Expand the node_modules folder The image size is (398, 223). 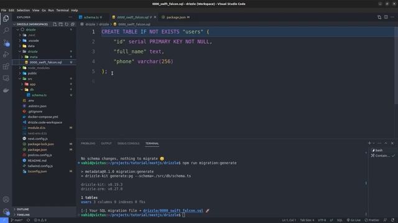(39, 68)
